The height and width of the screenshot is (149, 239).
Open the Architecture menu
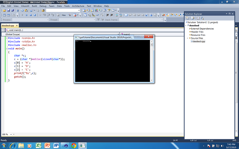click(x=78, y=6)
